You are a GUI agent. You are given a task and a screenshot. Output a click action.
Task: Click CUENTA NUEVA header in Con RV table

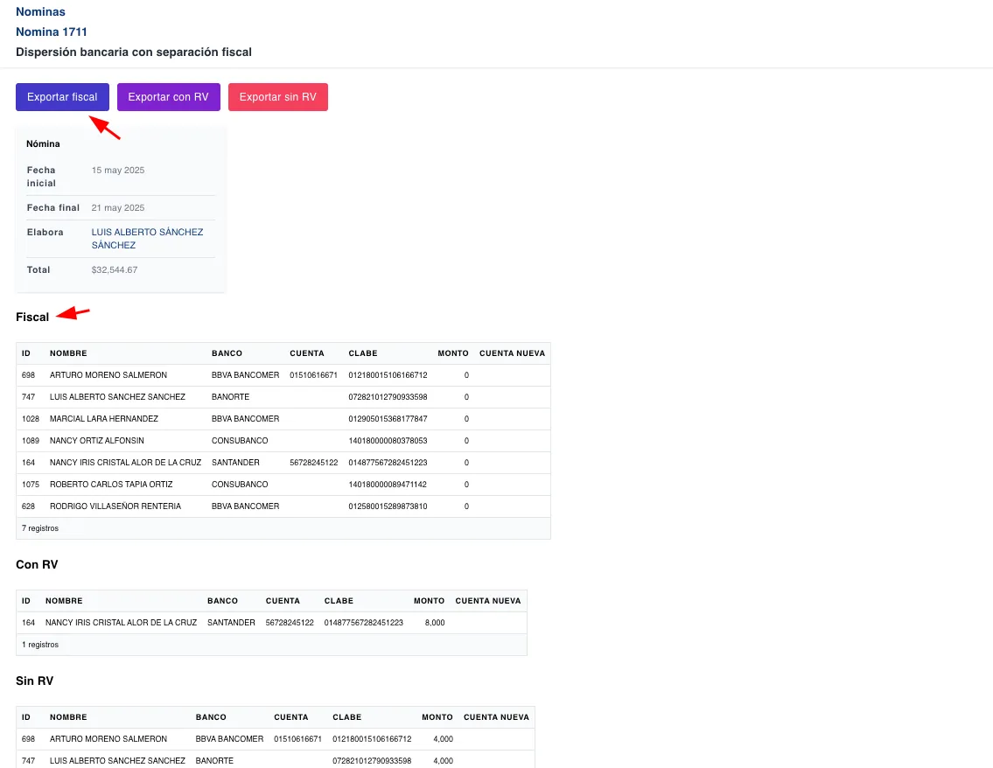(488, 601)
